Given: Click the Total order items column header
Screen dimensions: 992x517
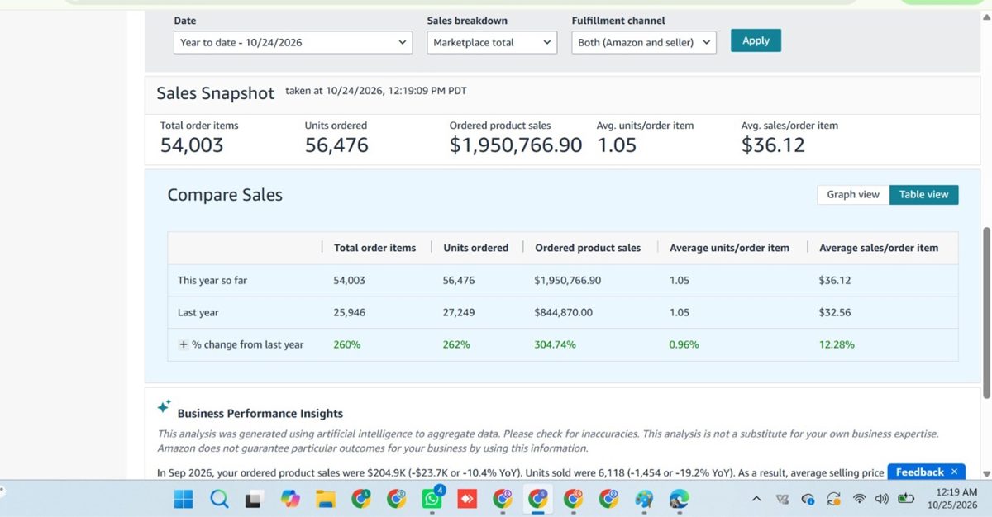Looking at the screenshot, I should pos(374,248).
